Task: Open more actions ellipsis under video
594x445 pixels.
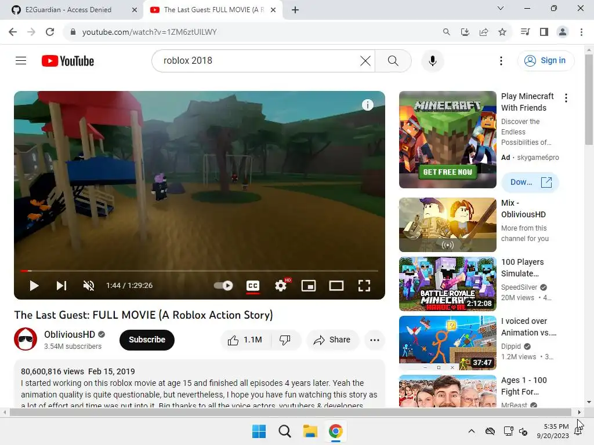Action: (375, 340)
